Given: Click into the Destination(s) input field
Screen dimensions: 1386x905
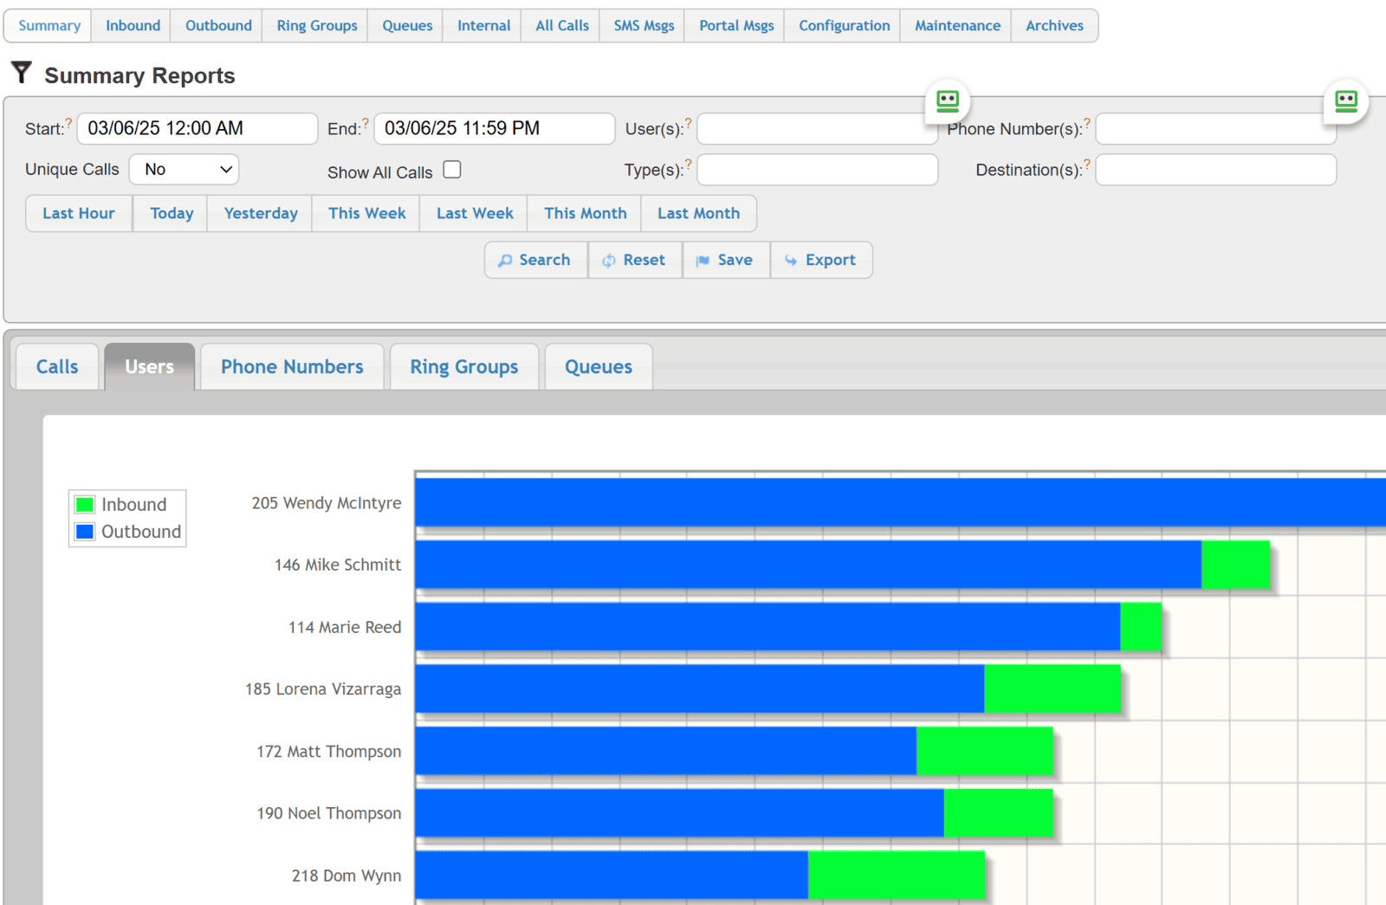Looking at the screenshot, I should (x=1215, y=170).
